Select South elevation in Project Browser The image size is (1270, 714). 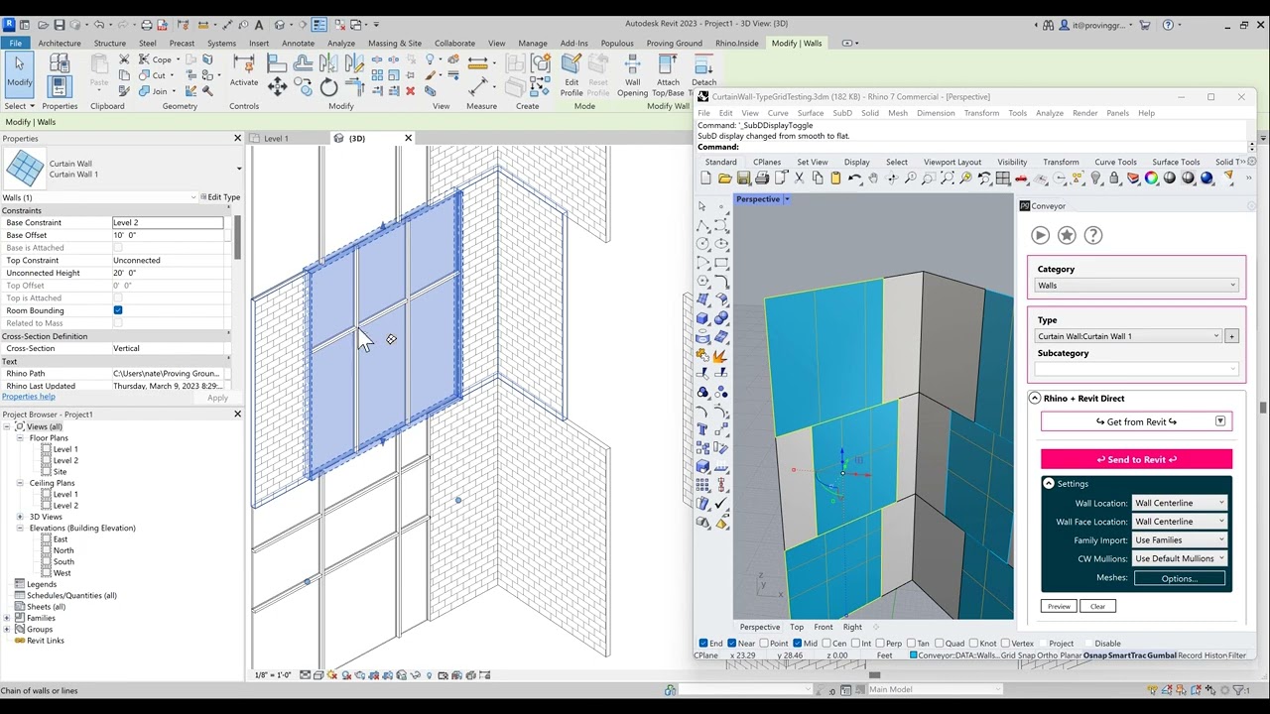pos(63,562)
